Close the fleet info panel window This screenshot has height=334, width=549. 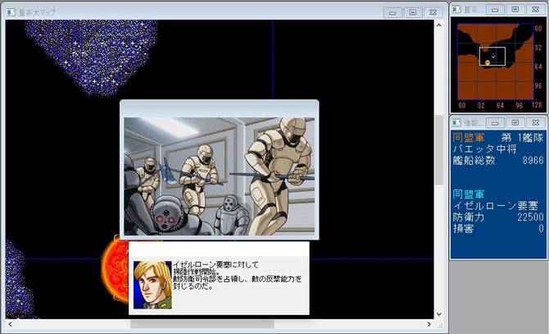(536, 123)
